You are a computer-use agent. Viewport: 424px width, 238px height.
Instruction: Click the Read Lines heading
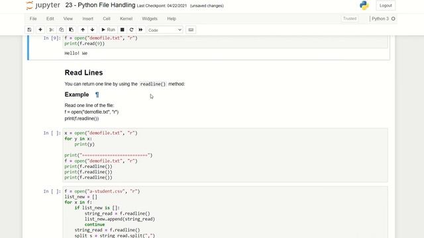pos(83,73)
